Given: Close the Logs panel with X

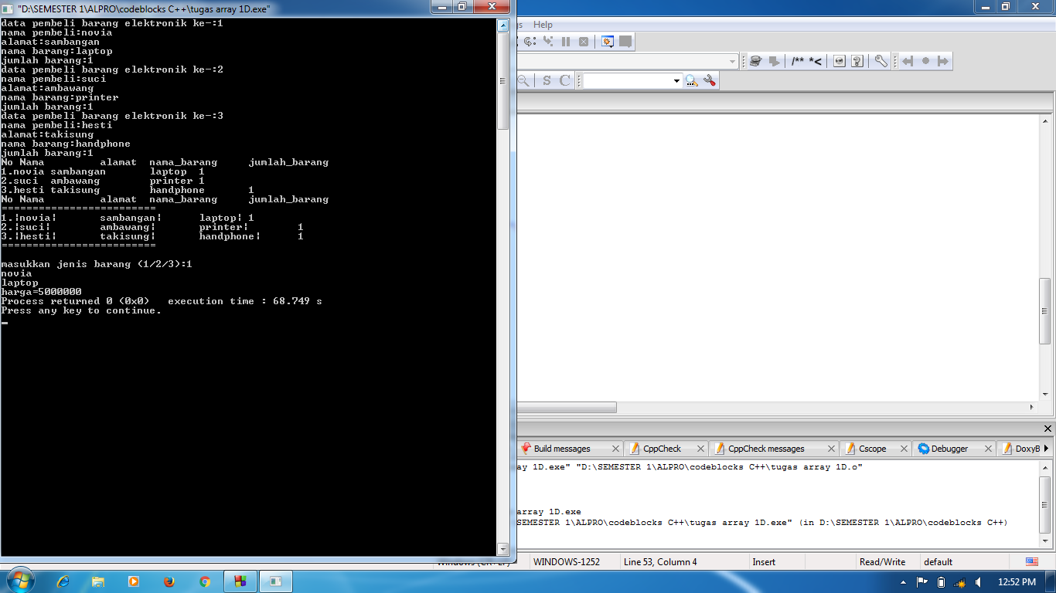Looking at the screenshot, I should 1047,429.
